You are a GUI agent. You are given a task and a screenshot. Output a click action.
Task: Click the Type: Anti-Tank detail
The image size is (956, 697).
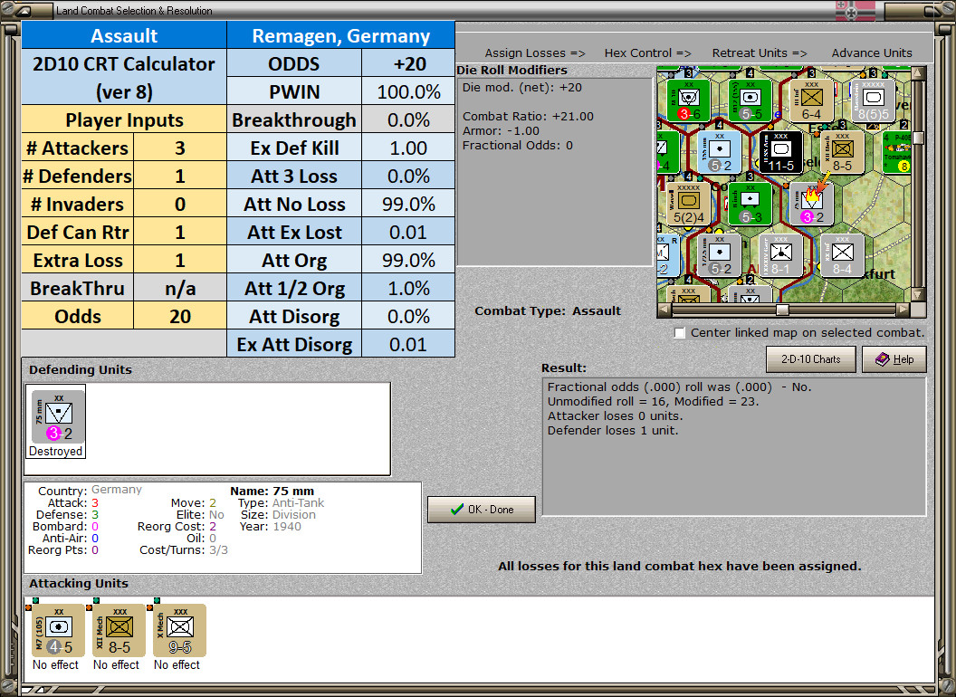click(281, 502)
